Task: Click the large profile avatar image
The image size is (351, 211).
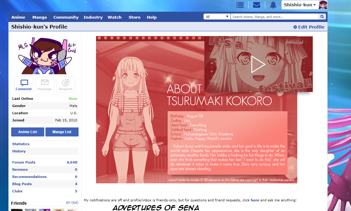Action: tap(46, 56)
